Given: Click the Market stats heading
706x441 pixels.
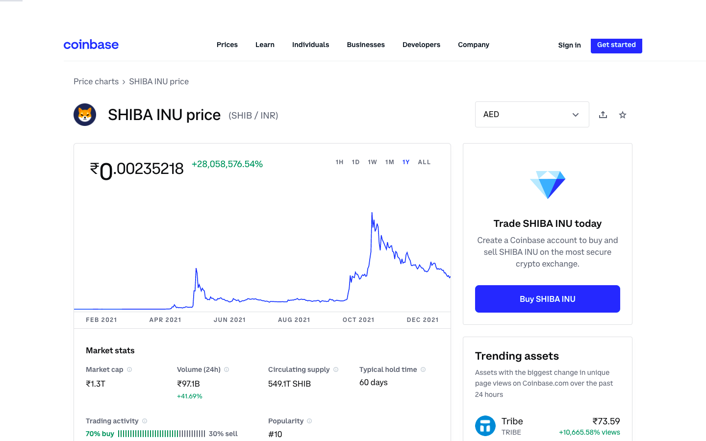Looking at the screenshot, I should pos(110,350).
